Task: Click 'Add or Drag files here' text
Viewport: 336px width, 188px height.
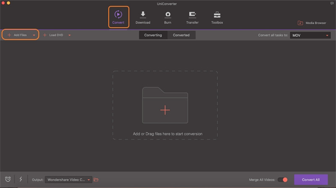Action: [x=167, y=134]
